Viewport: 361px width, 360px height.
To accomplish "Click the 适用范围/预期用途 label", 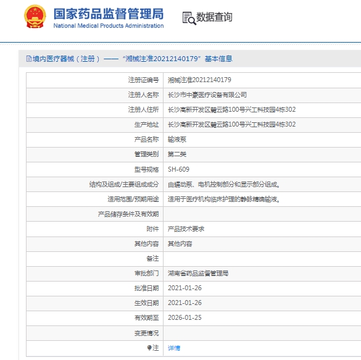I will 133,199.
